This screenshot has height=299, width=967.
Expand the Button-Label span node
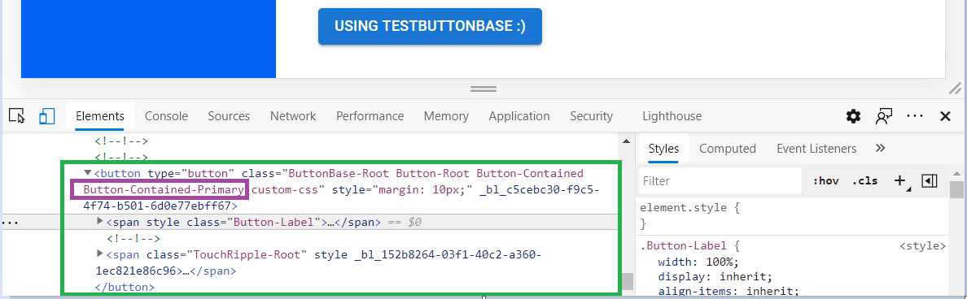tap(100, 222)
